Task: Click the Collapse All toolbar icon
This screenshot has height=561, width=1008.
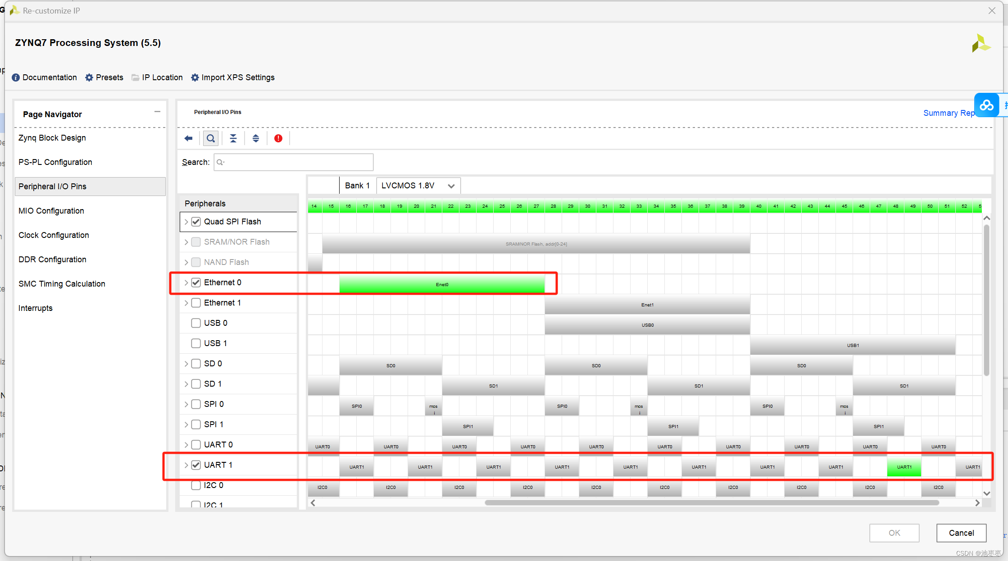Action: (x=233, y=138)
